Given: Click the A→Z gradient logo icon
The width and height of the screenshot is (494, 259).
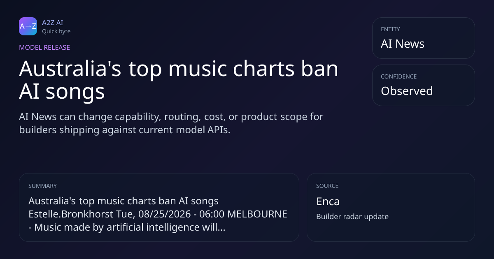Looking at the screenshot, I should [28, 26].
